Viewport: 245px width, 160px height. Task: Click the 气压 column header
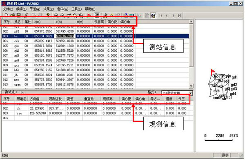pyautogui.click(x=183, y=99)
